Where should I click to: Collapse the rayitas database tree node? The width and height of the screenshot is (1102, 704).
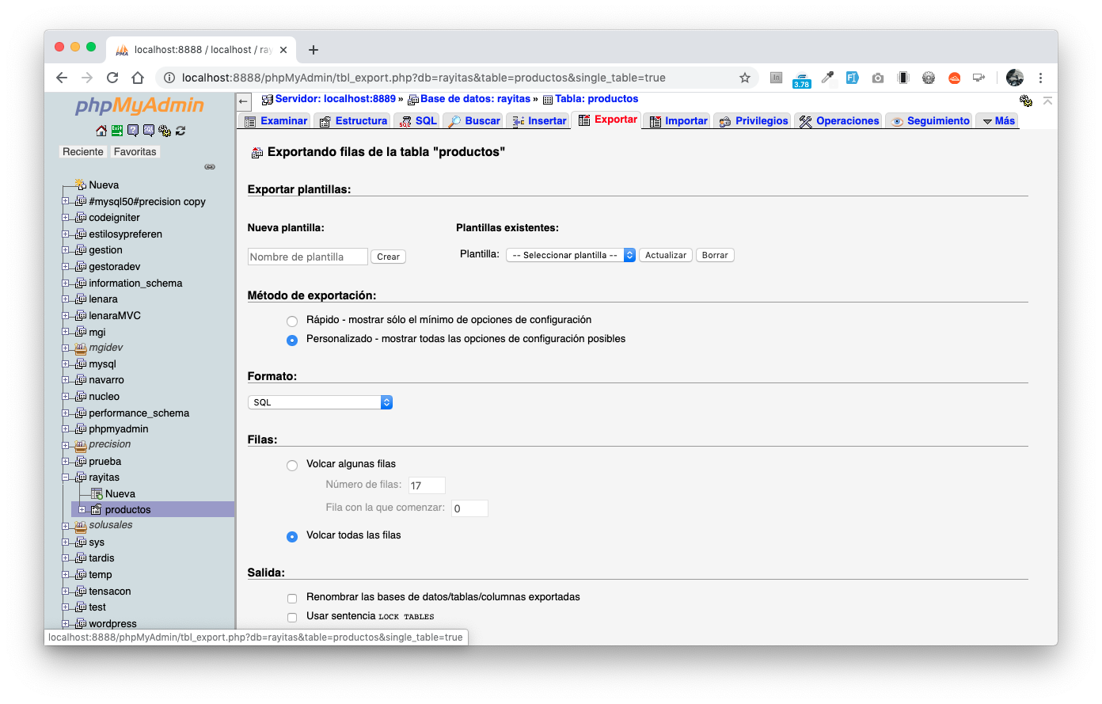(x=66, y=478)
